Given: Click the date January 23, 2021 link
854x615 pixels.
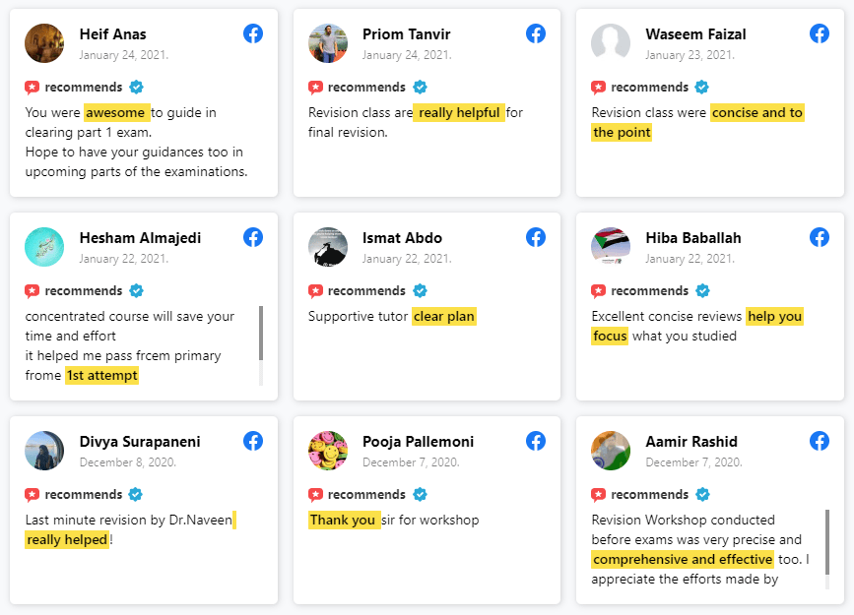Looking at the screenshot, I should click(x=690, y=55).
